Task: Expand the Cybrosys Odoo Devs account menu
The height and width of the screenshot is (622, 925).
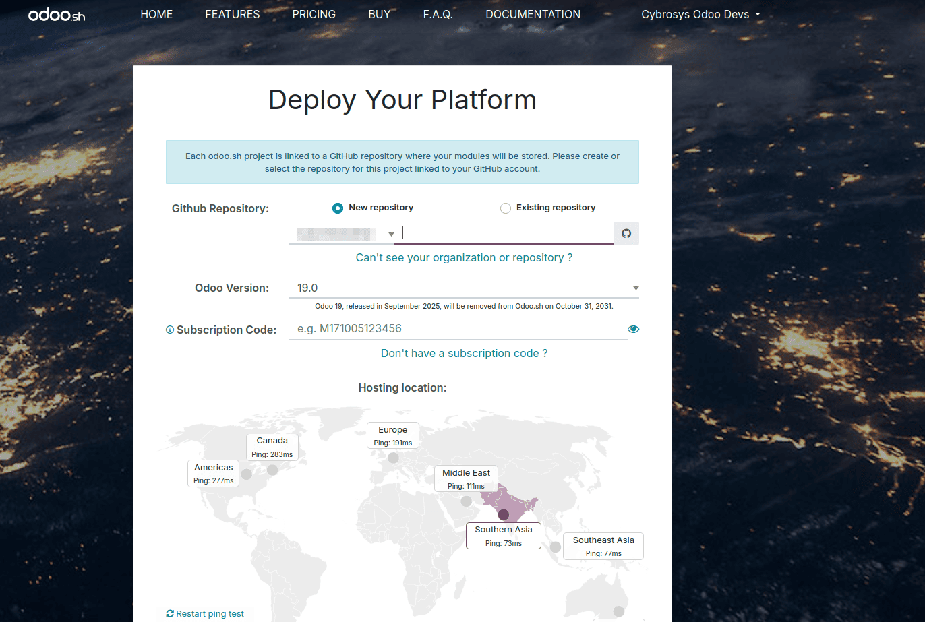Action: click(x=700, y=14)
